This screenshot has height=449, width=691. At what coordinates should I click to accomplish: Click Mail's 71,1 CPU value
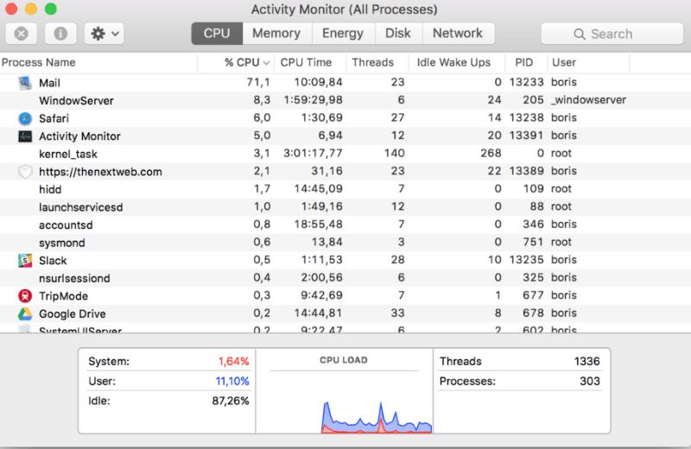pyautogui.click(x=258, y=82)
